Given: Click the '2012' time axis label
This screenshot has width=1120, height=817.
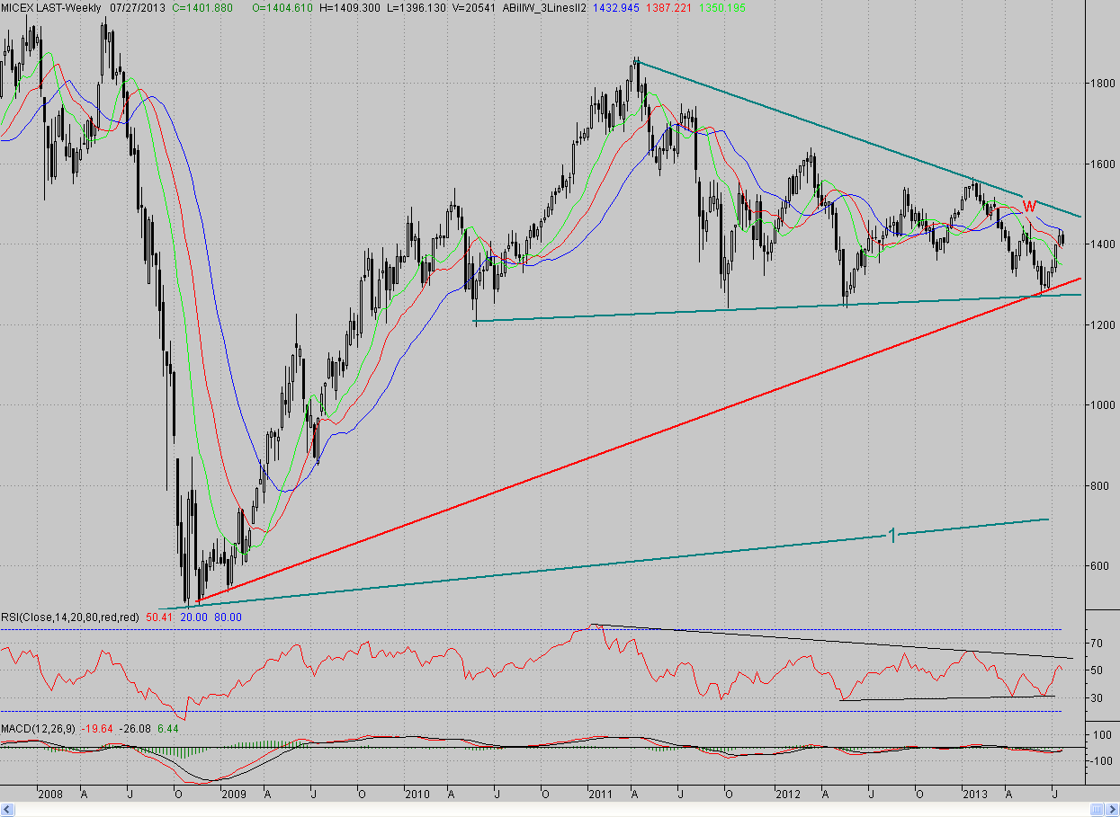Looking at the screenshot, I should (x=789, y=795).
